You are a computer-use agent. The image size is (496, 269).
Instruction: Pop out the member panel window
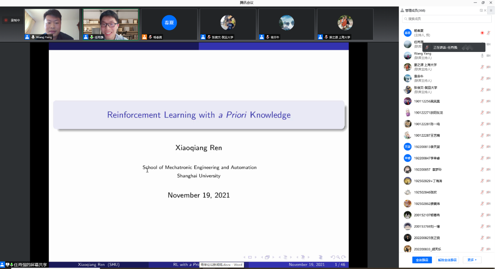click(x=481, y=11)
